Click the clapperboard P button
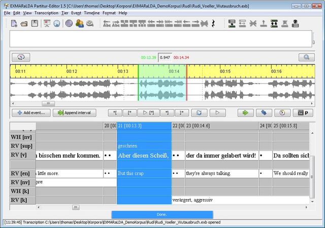The image size is (325, 228). click(303, 113)
